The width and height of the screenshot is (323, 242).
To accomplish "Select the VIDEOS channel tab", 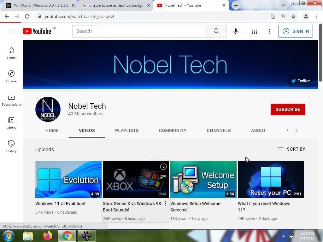I will pyautogui.click(x=87, y=130).
